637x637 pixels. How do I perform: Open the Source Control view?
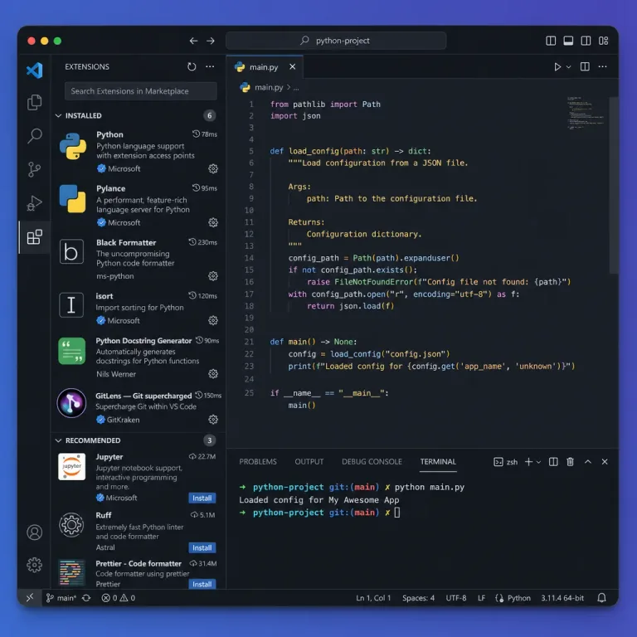35,169
